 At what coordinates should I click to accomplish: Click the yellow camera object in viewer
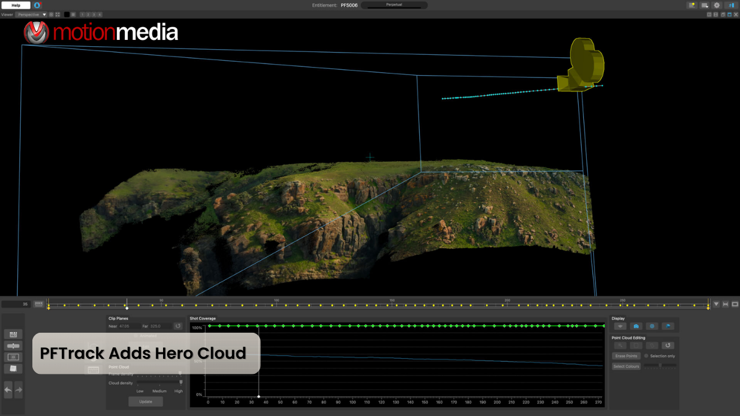(x=583, y=64)
